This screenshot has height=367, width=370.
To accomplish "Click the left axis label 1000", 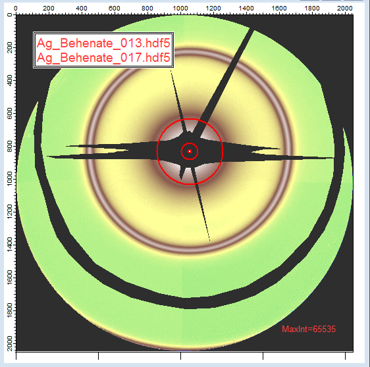I will pos(9,179).
